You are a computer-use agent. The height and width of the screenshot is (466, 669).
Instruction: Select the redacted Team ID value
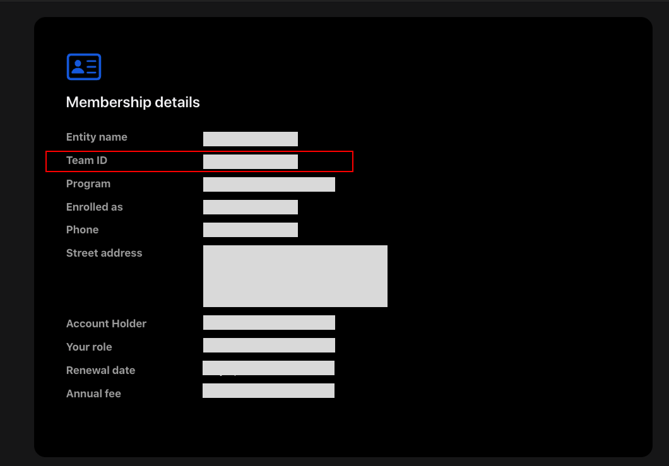250,162
